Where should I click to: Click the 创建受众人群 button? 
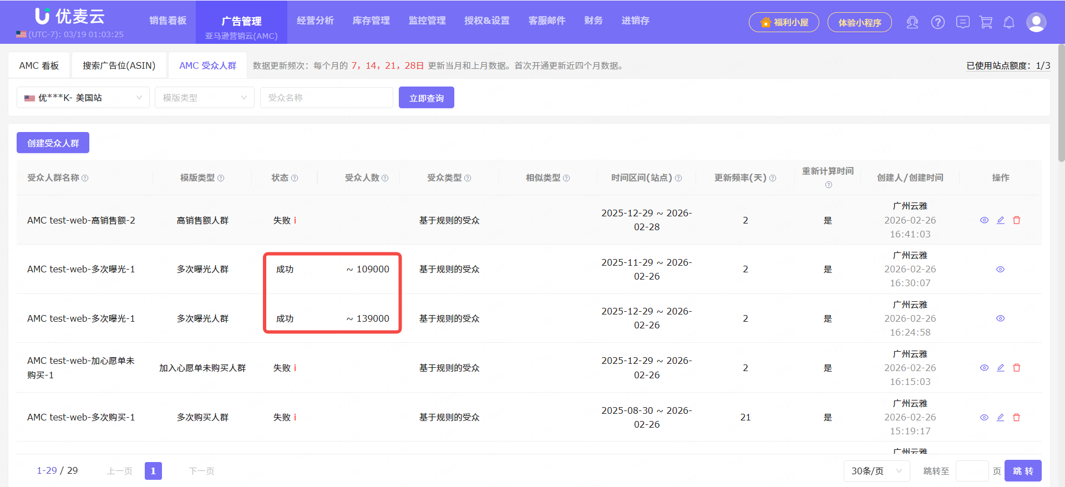(53, 143)
